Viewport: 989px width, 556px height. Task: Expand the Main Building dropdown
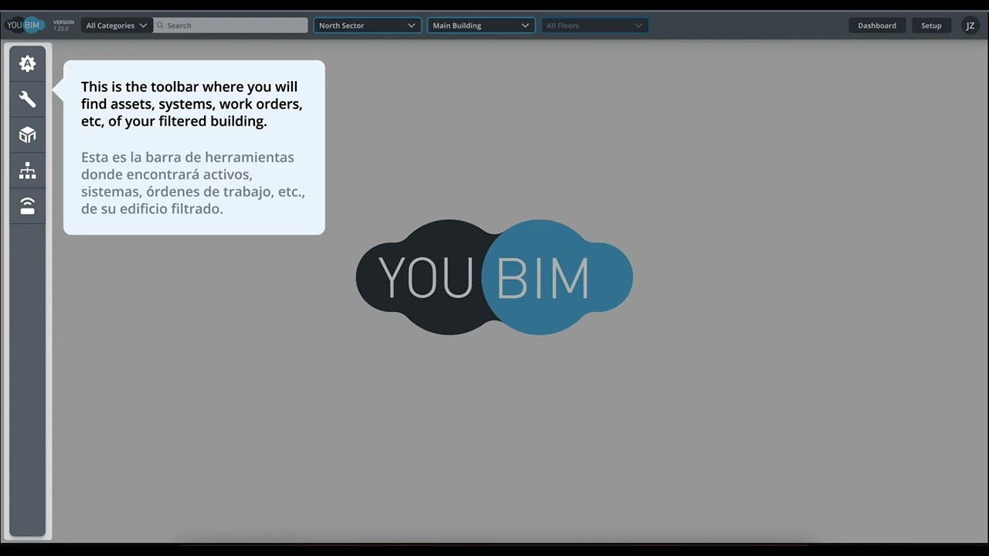click(x=481, y=25)
